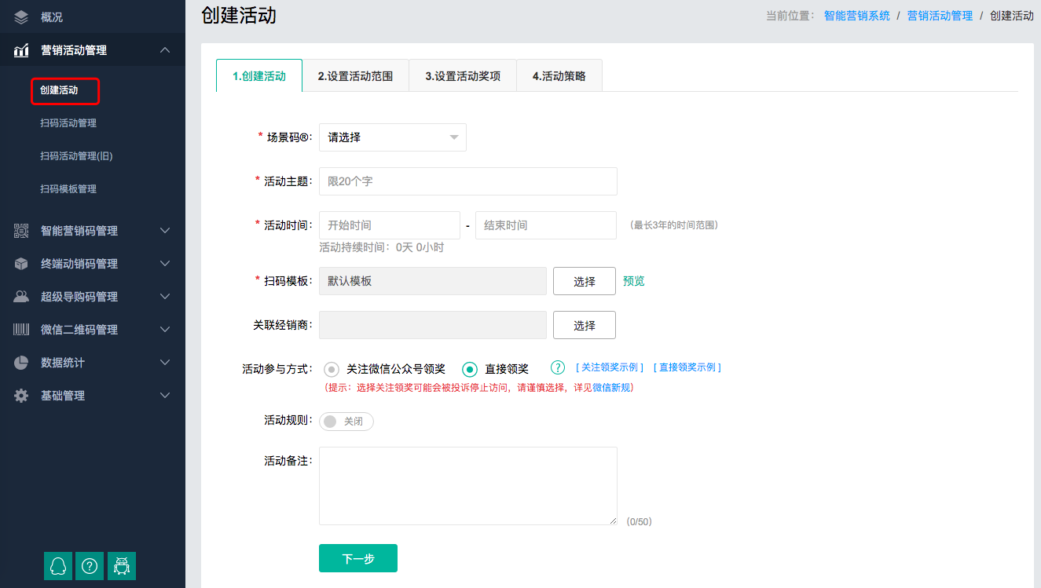Click the green question mark help icon

[558, 367]
